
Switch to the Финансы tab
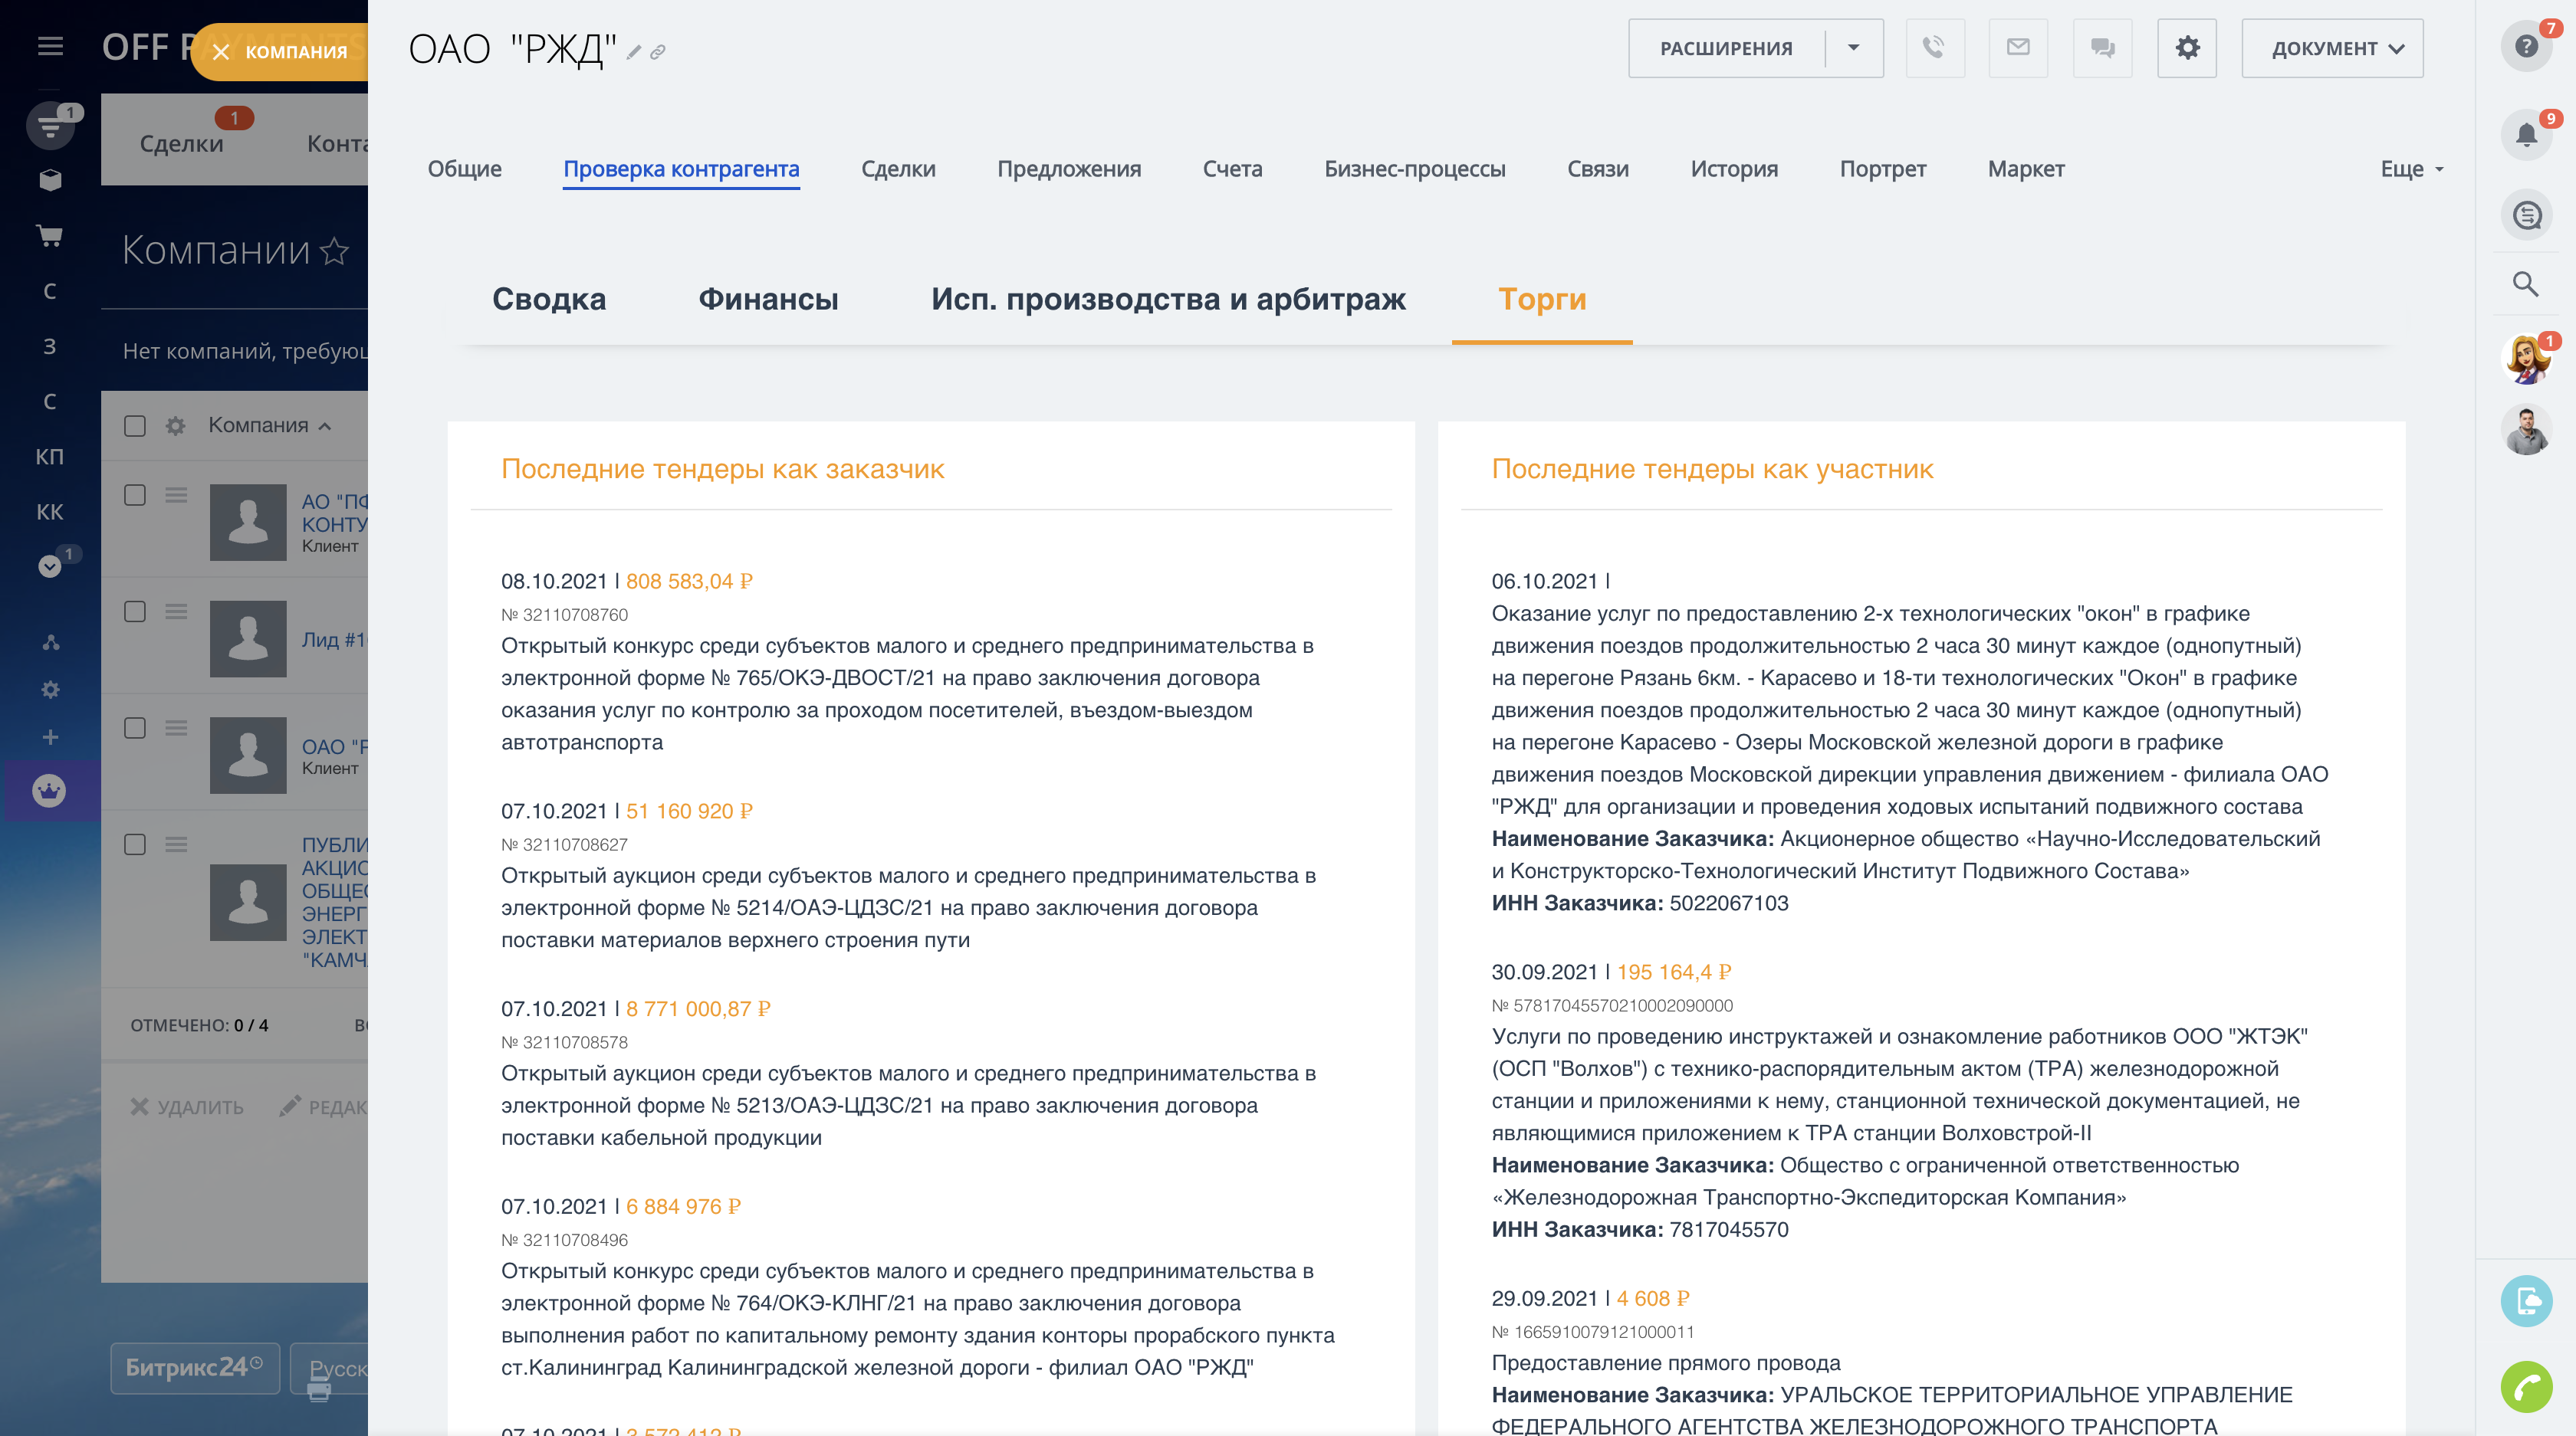(768, 299)
